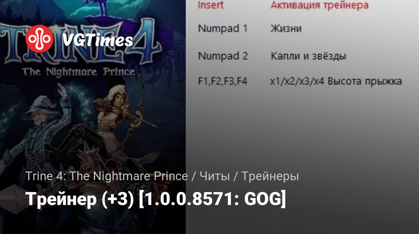This screenshot has height=234, width=419.
Task: Go to the Читы breadcrumb link
Action: point(215,176)
